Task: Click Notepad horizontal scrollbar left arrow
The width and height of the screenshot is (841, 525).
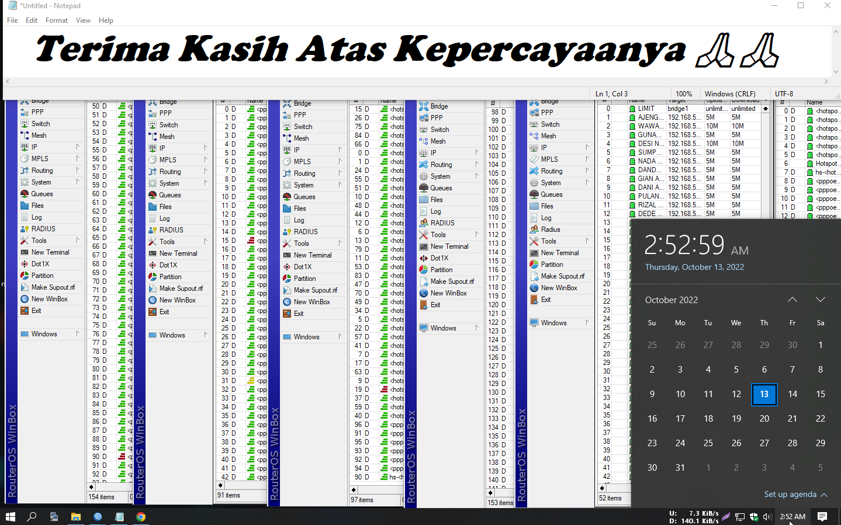Action: coord(8,82)
